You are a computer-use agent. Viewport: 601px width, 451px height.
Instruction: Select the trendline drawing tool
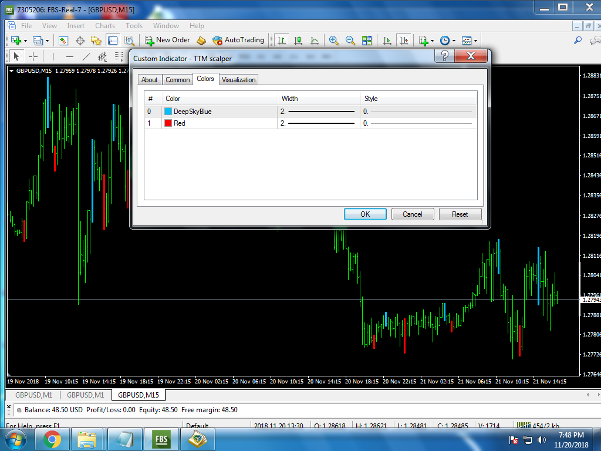tap(86, 57)
